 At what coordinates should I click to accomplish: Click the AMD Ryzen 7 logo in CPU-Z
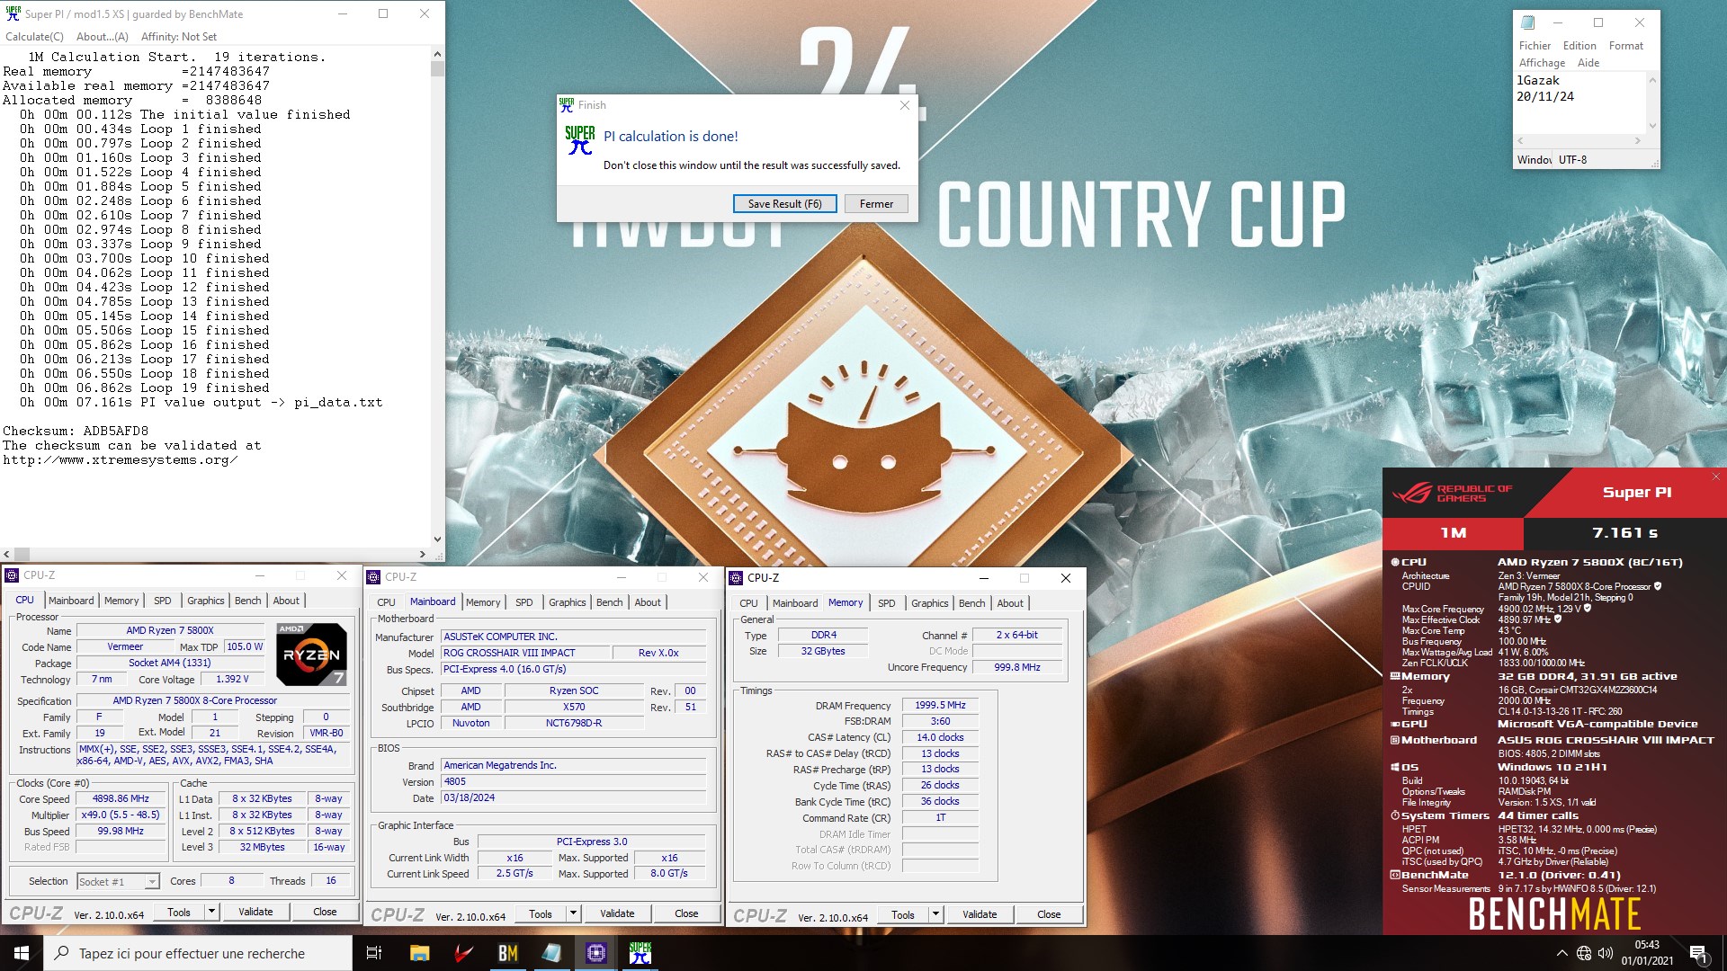click(310, 654)
